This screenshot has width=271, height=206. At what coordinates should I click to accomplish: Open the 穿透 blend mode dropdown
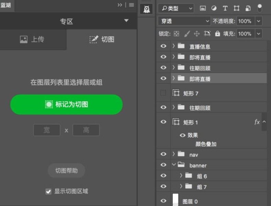(184, 21)
